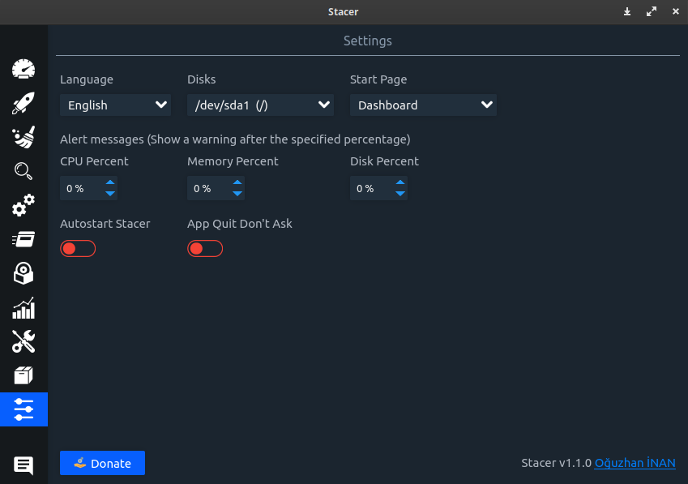The image size is (688, 484).
Task: Click the Memory Percent label
Action: 233,161
